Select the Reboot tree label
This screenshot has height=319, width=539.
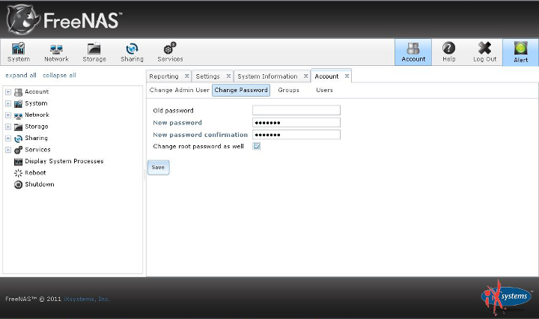pos(35,173)
